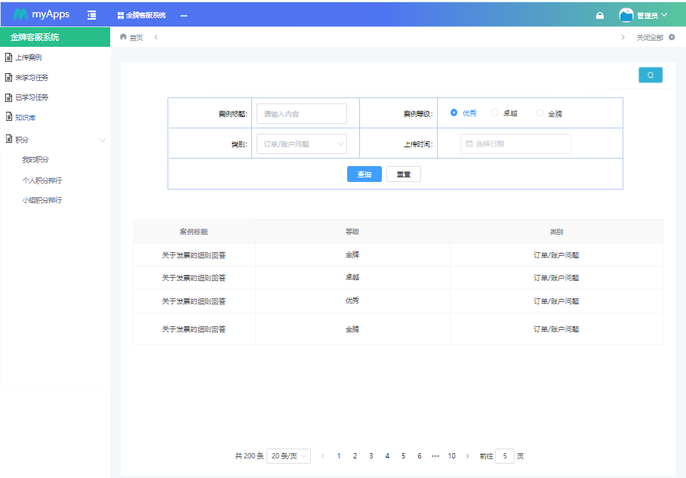Click the lock icon in the header
Image resolution: width=686 pixels, height=478 pixels.
600,14
